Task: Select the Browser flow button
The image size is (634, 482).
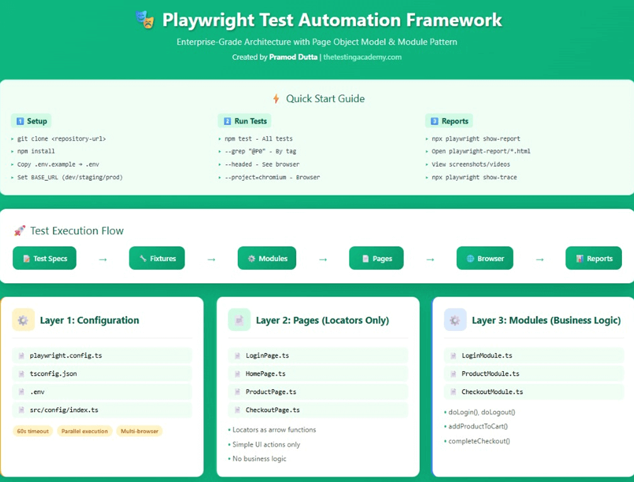Action: 484,258
